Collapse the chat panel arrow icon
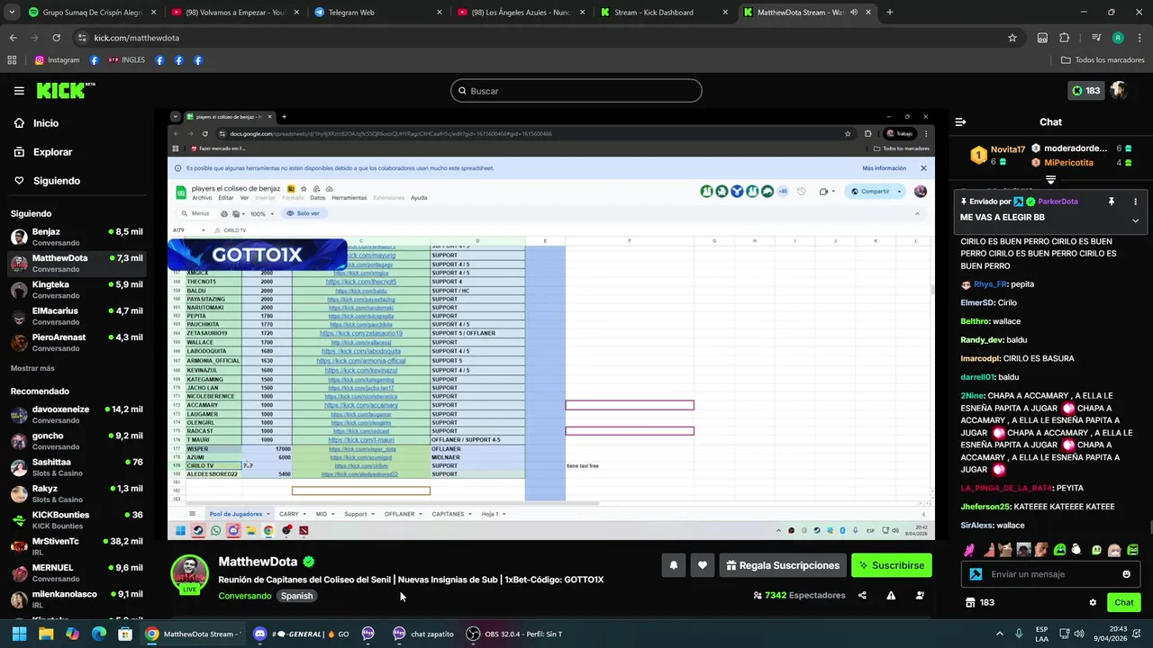The image size is (1153, 648). click(x=960, y=122)
